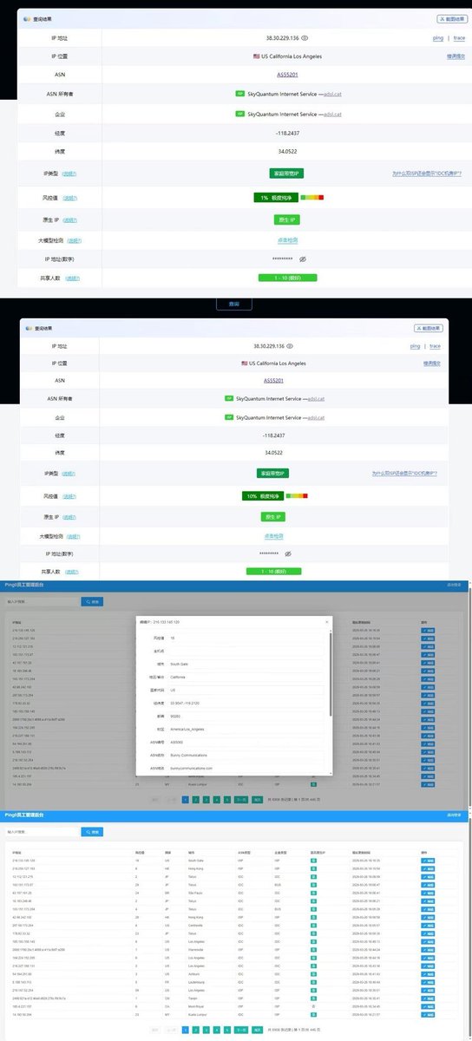
Task: Click the green 是 badge in row 14.192.56.204, unobscured table
Action: (313, 1013)
